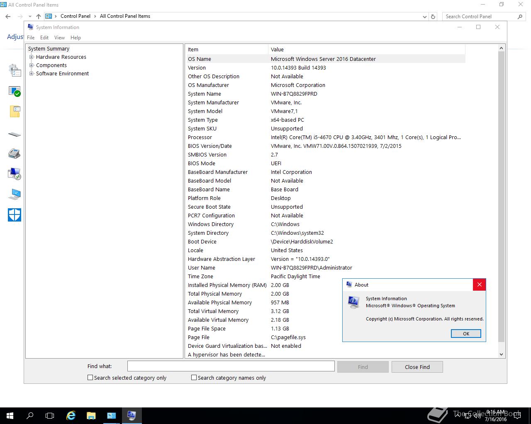
Task: Open the Help menu
Action: (76, 37)
